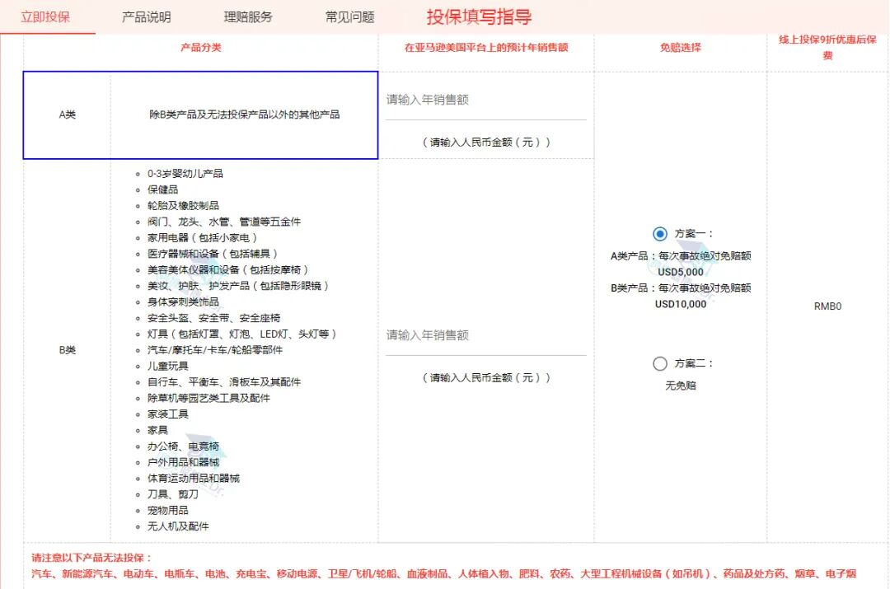This screenshot has width=890, height=589.
Task: Click the B类 （请输入人民币金额（元））hint
Action: 486,378
